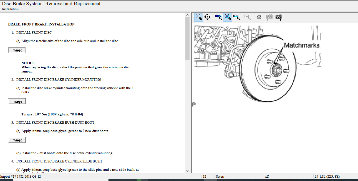Open Image for Install Front Disc step
This screenshot has width=358, height=181.
pos(17,50)
